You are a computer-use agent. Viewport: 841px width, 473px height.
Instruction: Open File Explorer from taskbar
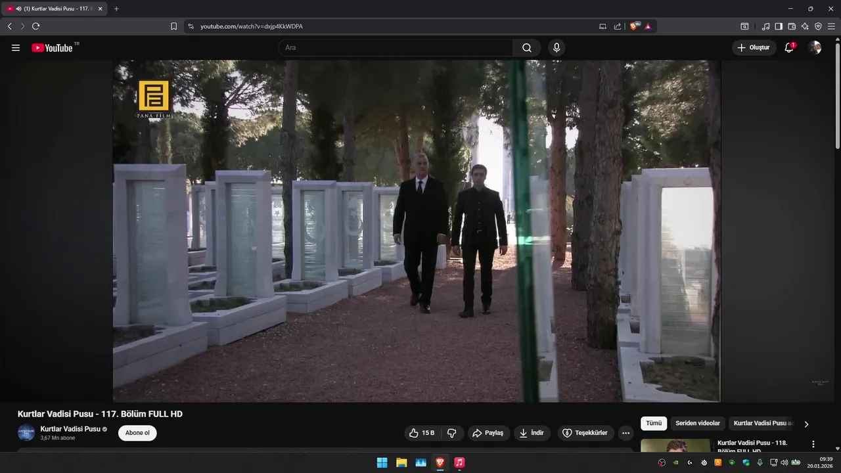[x=401, y=462]
